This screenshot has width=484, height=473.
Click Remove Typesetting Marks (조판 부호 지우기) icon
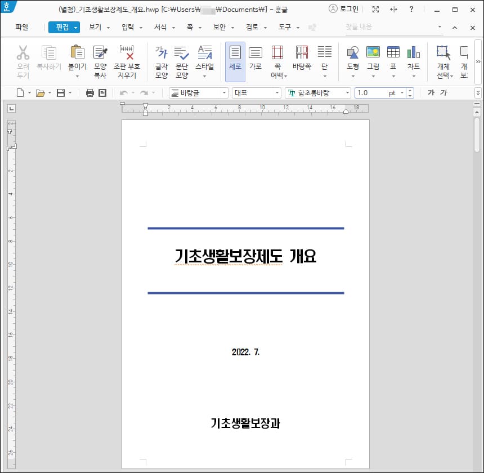(127, 52)
